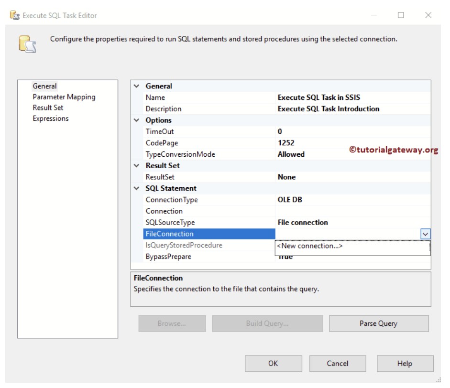Select the ResultSet property label

(160, 177)
